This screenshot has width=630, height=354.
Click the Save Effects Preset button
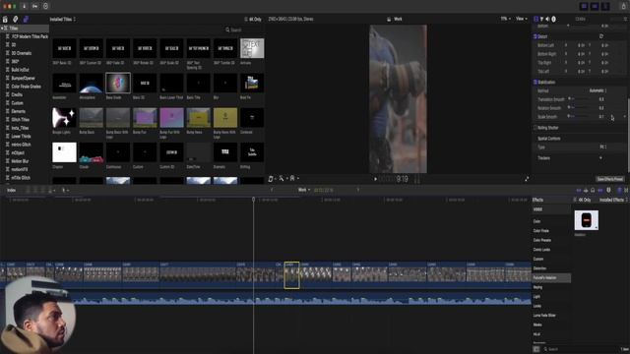[x=610, y=179]
